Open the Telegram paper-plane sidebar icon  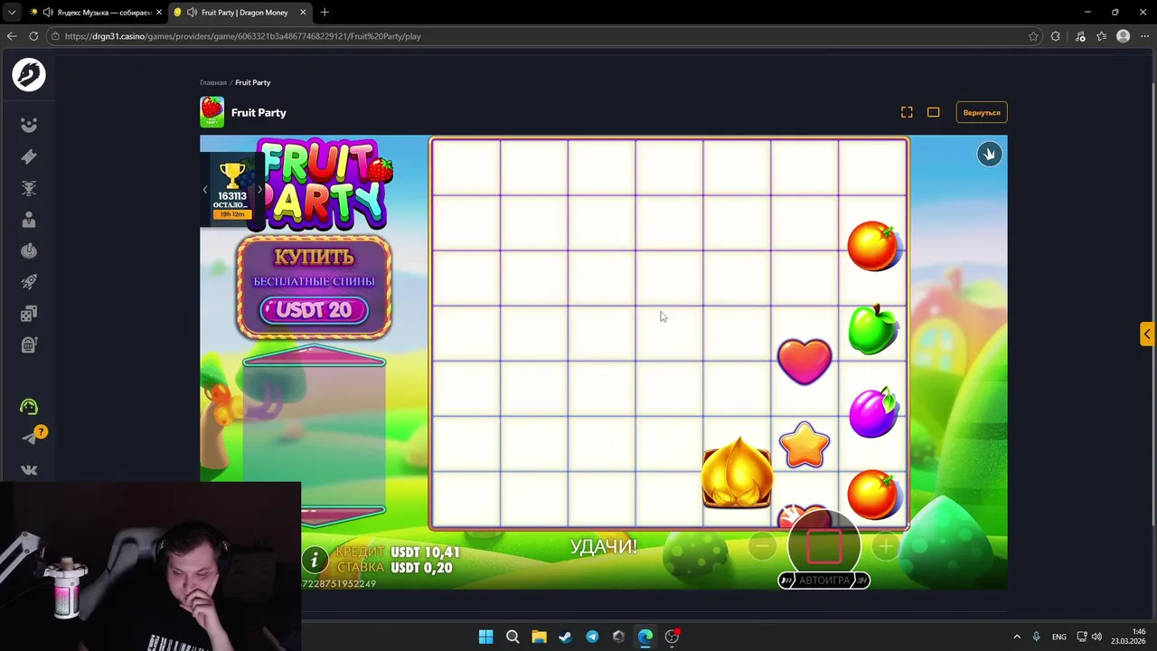pyautogui.click(x=29, y=439)
